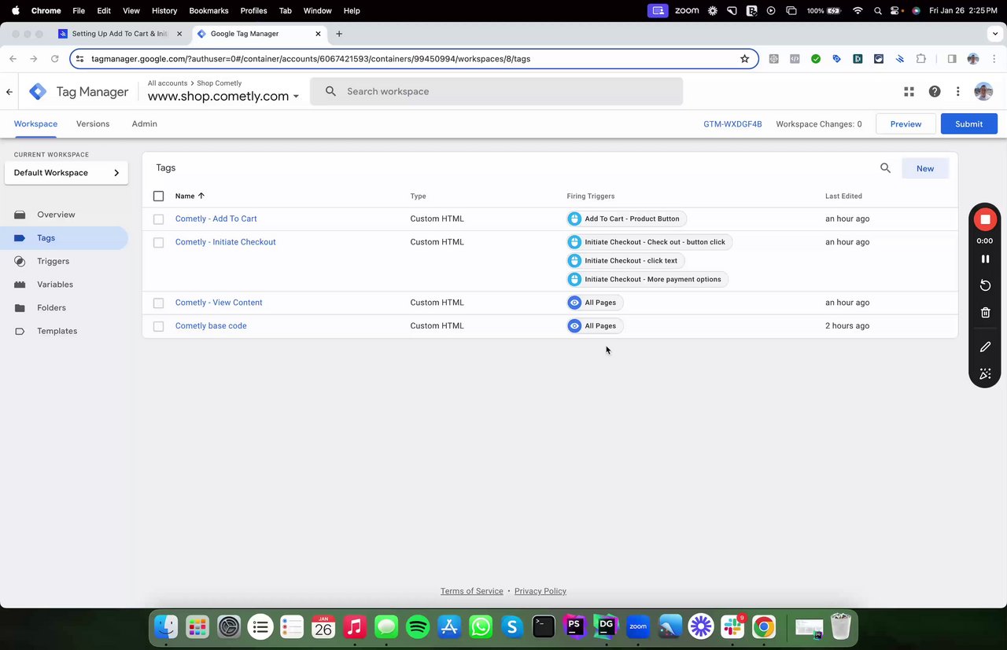Open the help question mark icon

click(x=934, y=92)
